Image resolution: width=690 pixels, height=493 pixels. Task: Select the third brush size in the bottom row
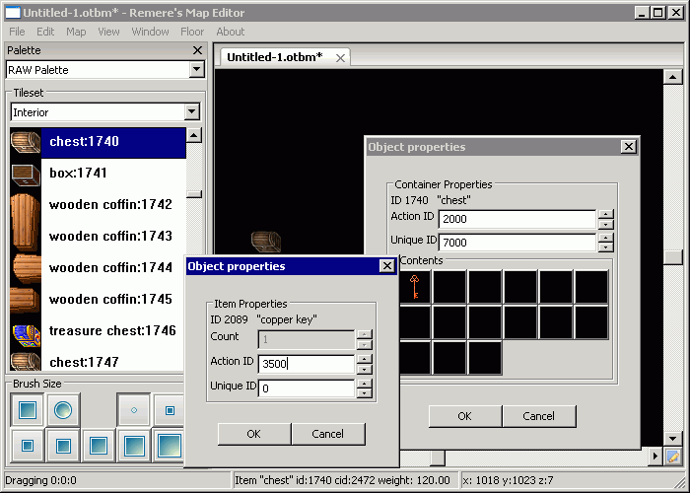pyautogui.click(x=99, y=446)
